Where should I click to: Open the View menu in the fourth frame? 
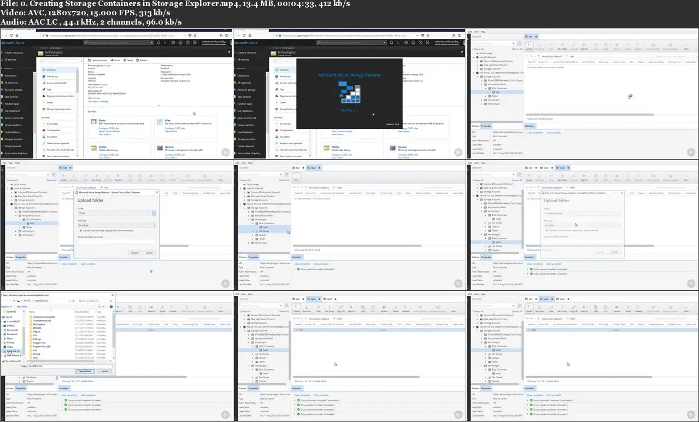(x=11, y=163)
